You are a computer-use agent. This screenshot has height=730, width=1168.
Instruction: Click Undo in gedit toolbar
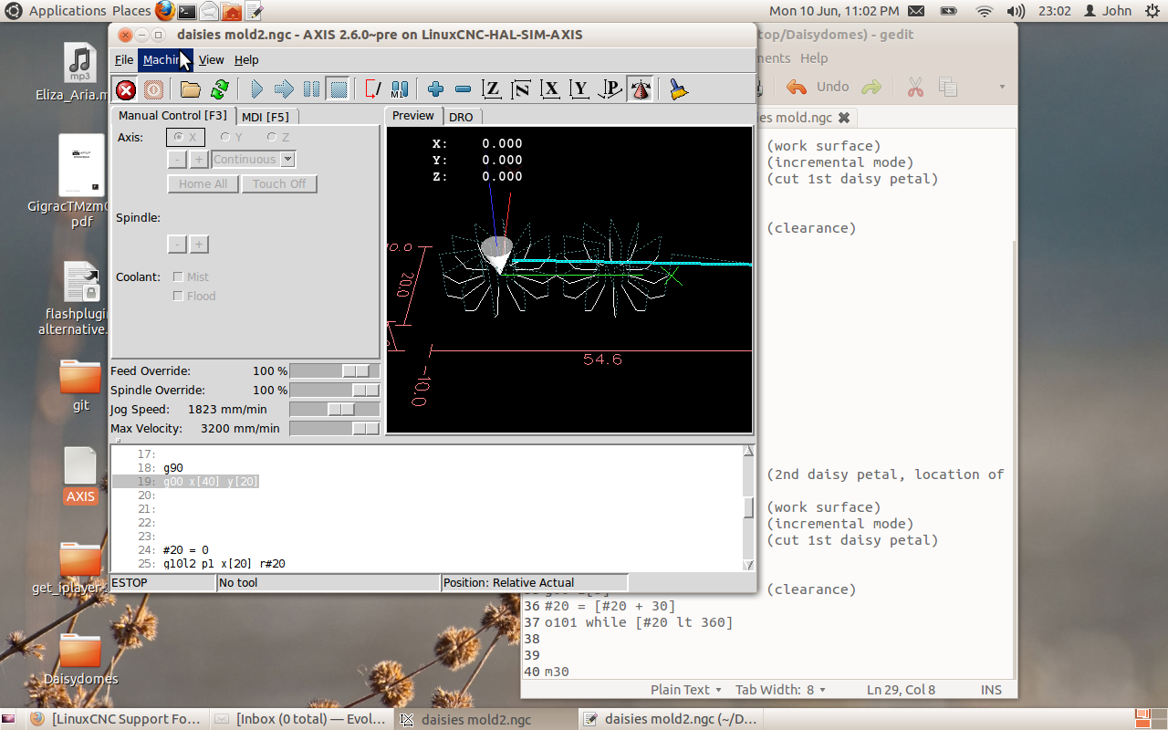coord(818,87)
